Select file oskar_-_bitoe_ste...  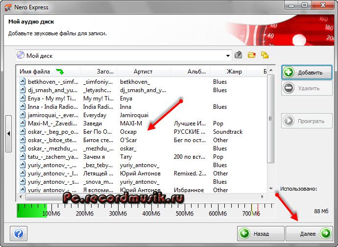[52, 140]
